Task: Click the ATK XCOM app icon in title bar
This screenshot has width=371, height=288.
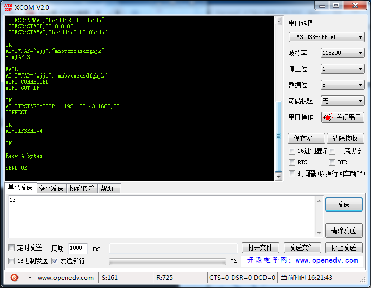Action: click(x=8, y=8)
